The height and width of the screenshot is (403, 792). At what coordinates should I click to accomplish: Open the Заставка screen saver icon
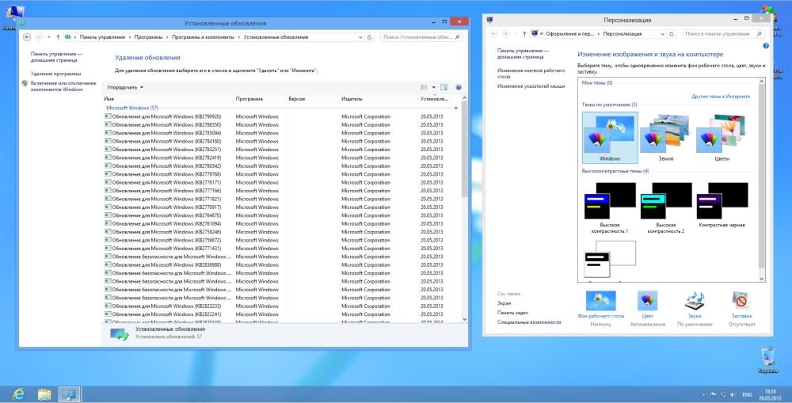tap(741, 302)
